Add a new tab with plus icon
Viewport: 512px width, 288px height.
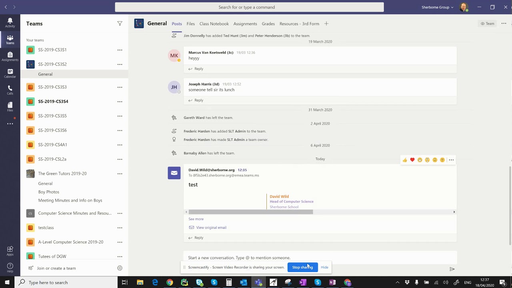click(x=326, y=24)
